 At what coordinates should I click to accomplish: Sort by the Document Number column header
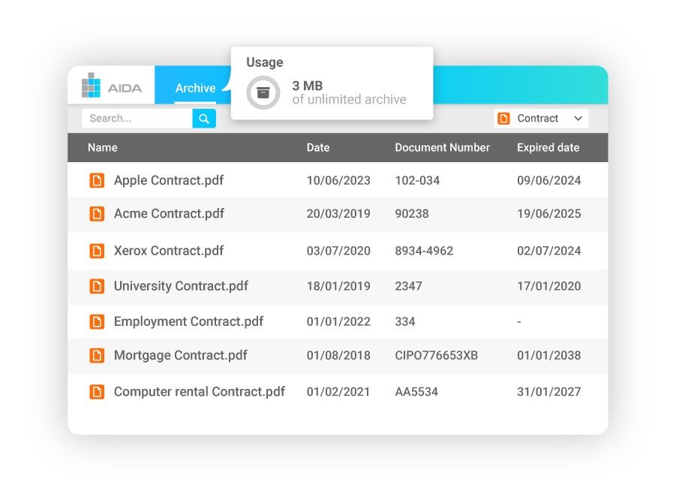point(442,148)
